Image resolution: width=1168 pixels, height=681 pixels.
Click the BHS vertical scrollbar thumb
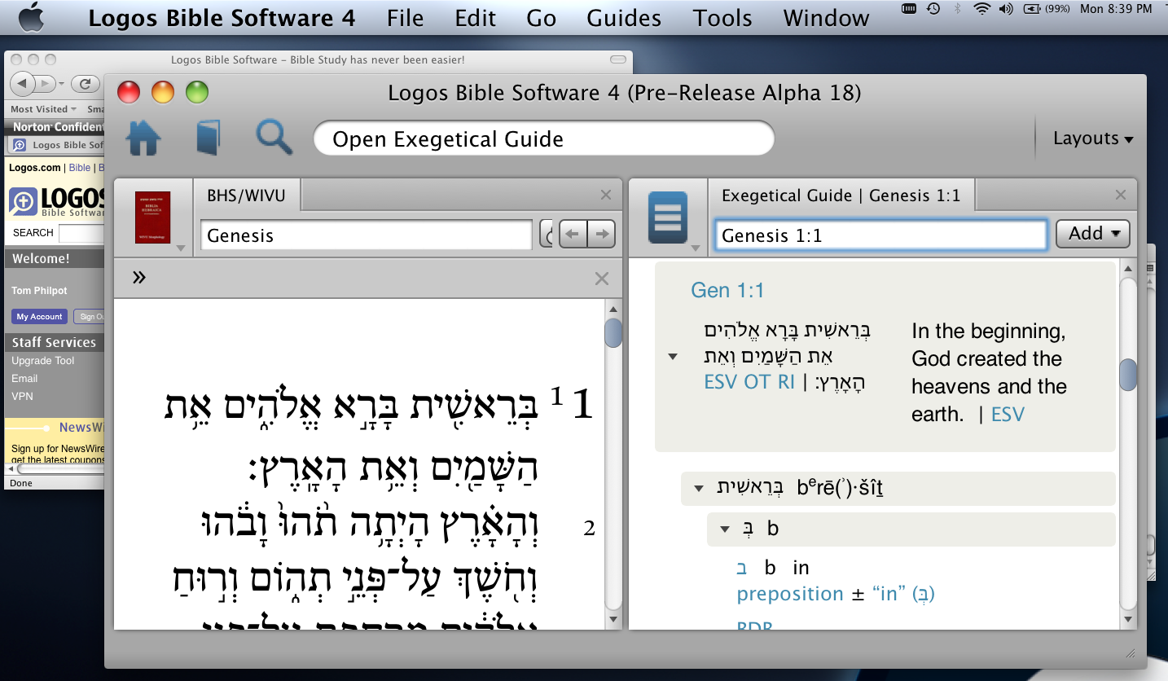pyautogui.click(x=613, y=333)
